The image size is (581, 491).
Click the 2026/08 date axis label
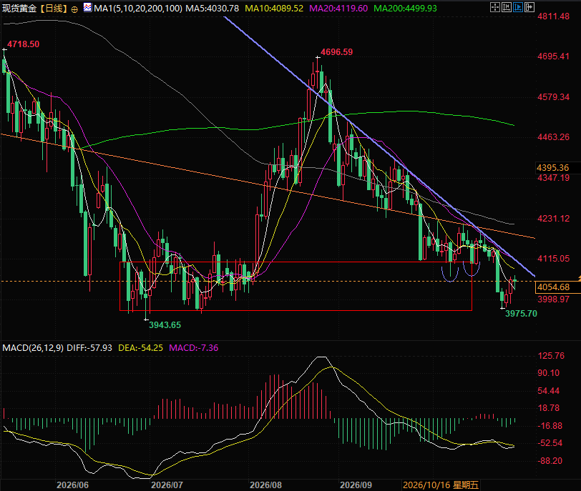point(265,485)
